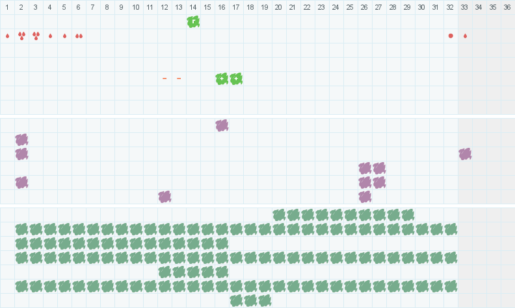Click the single blood drop on day 1
This screenshot has height=308, width=515.
point(7,36)
